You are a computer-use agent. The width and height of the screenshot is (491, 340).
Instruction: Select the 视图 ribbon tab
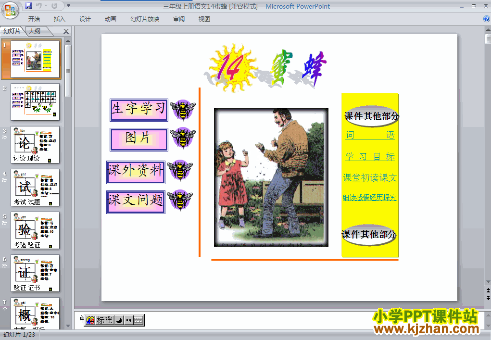204,19
